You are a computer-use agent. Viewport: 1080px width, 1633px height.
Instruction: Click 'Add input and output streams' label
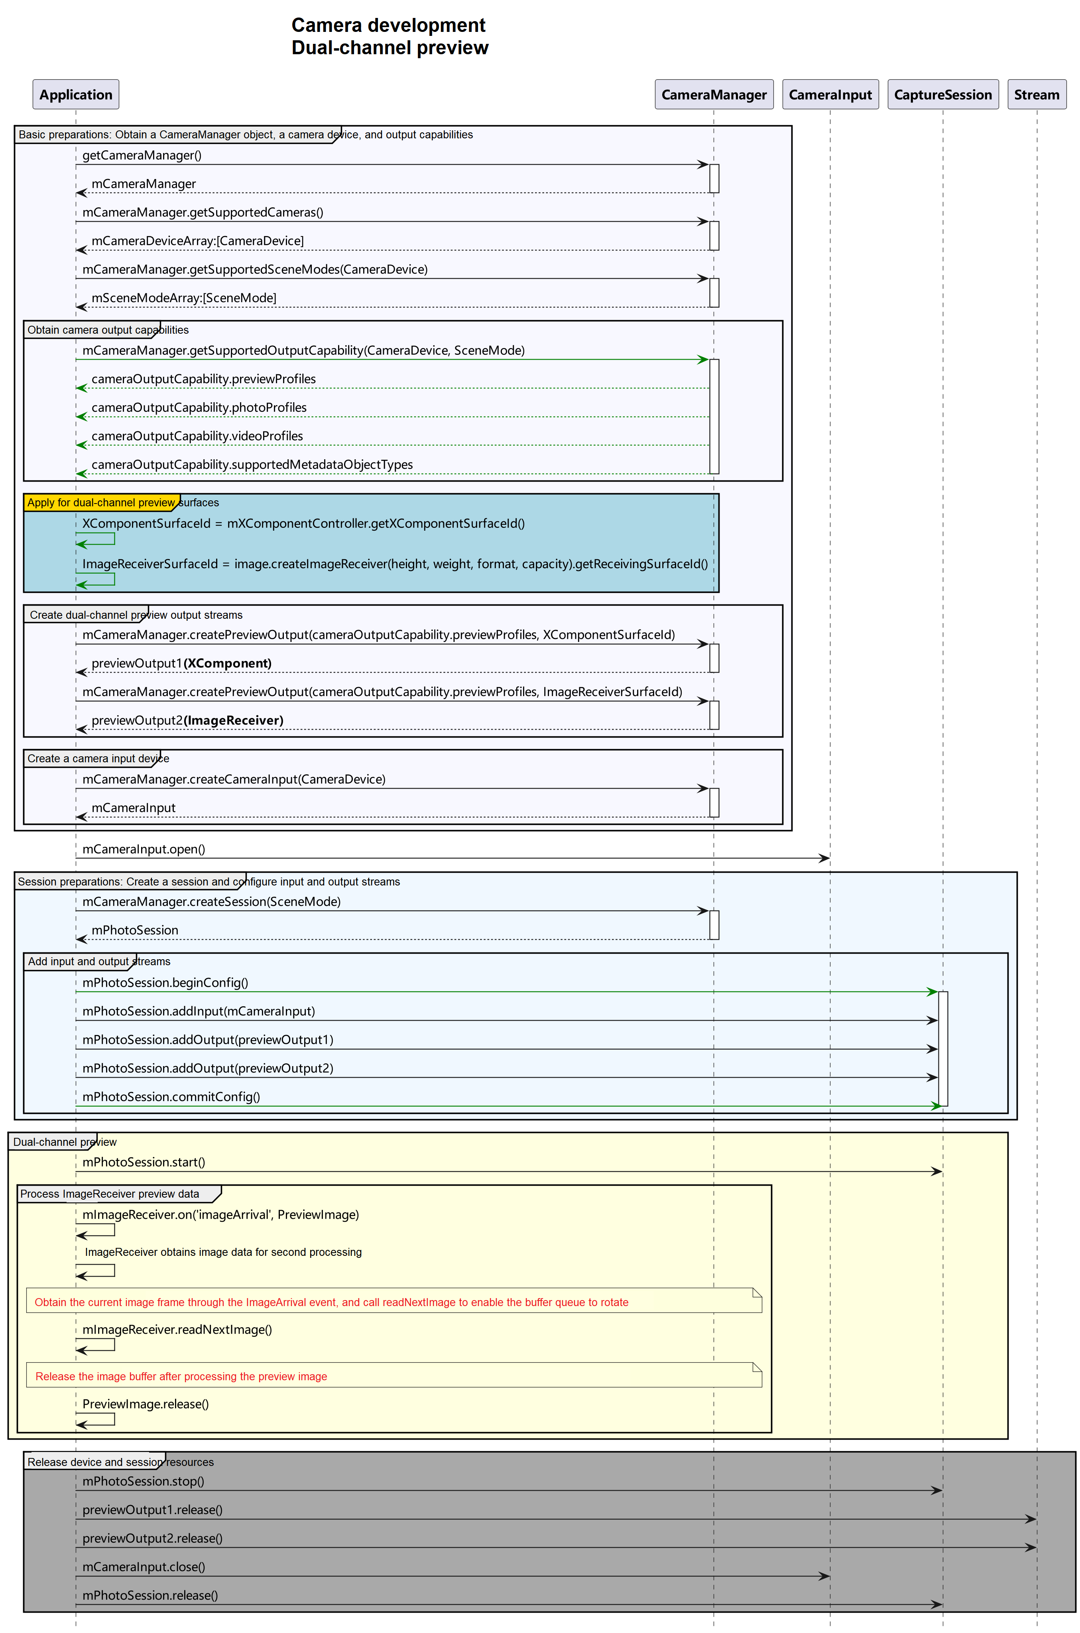coord(98,962)
